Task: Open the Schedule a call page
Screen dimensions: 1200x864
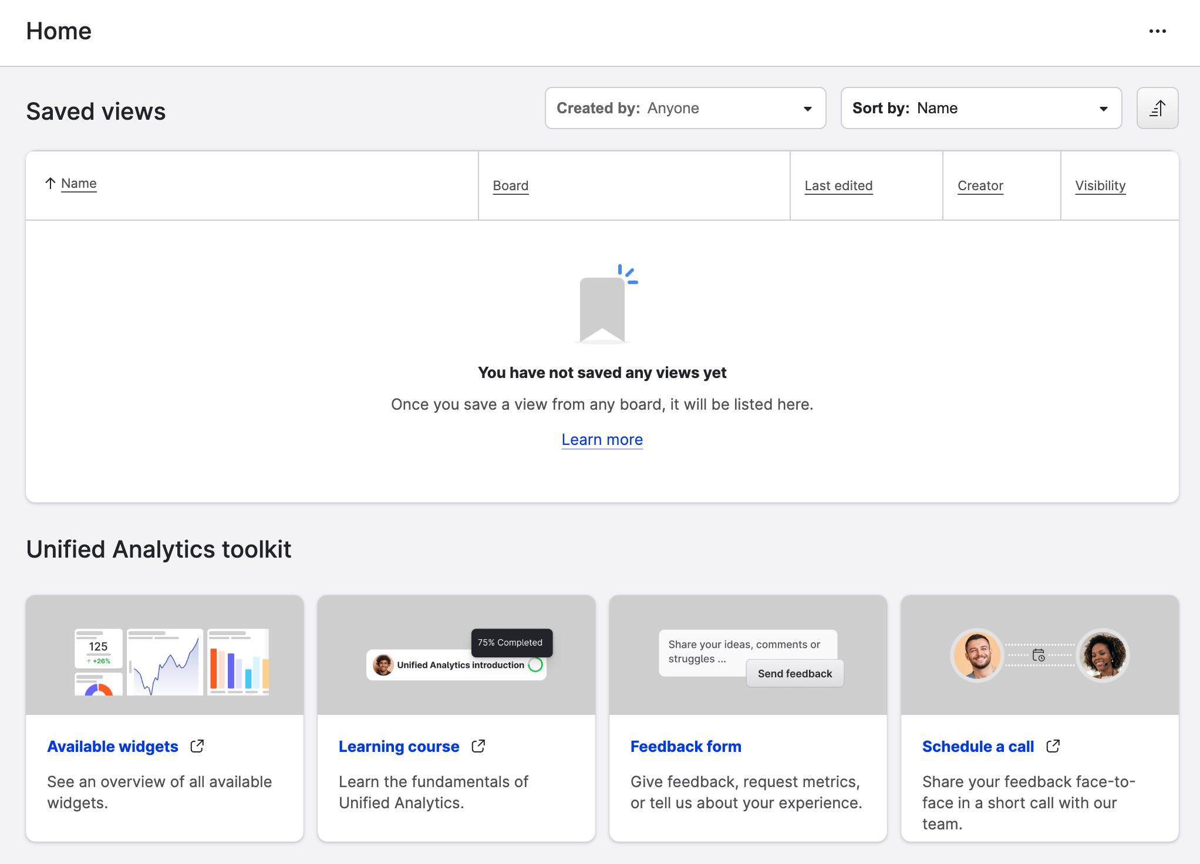Action: (977, 746)
